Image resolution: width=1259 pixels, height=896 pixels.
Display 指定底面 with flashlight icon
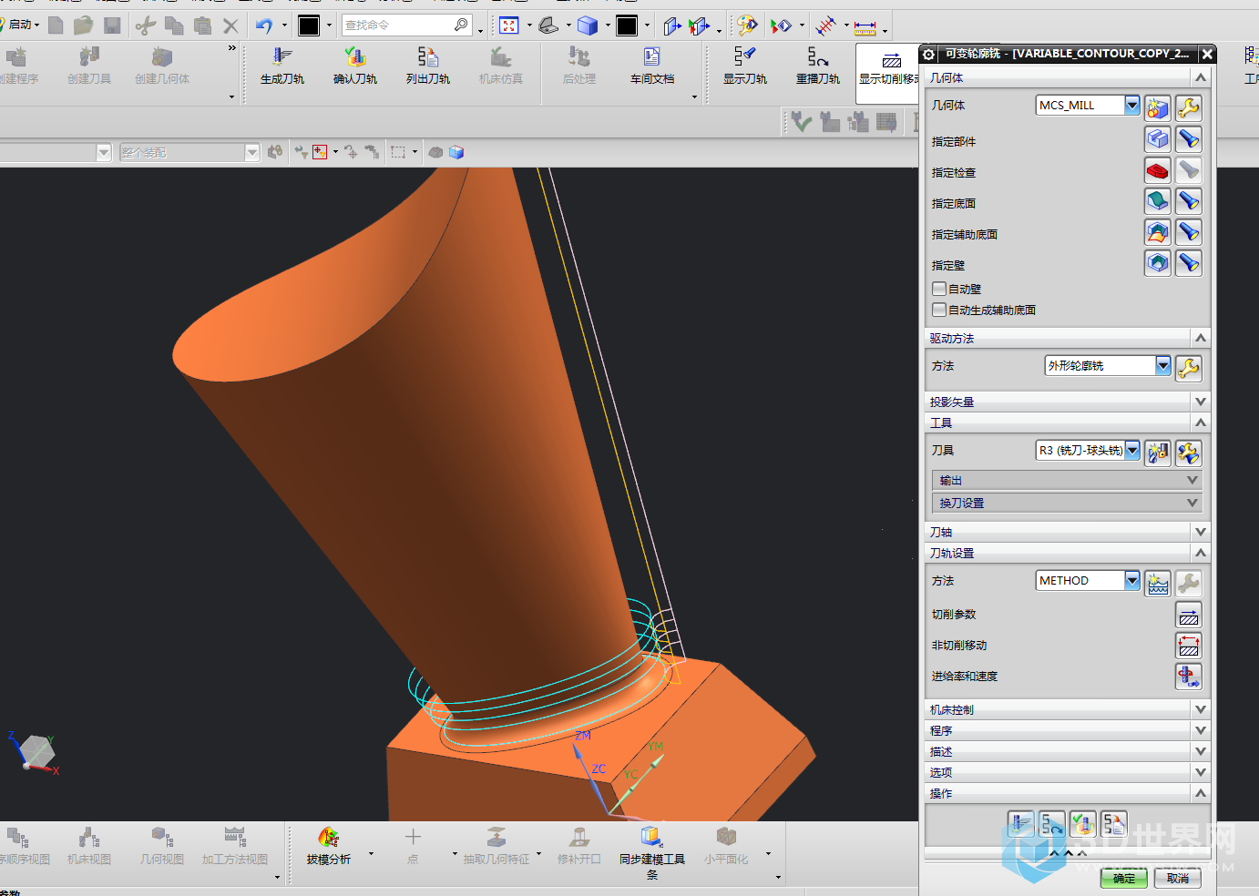pos(1188,201)
